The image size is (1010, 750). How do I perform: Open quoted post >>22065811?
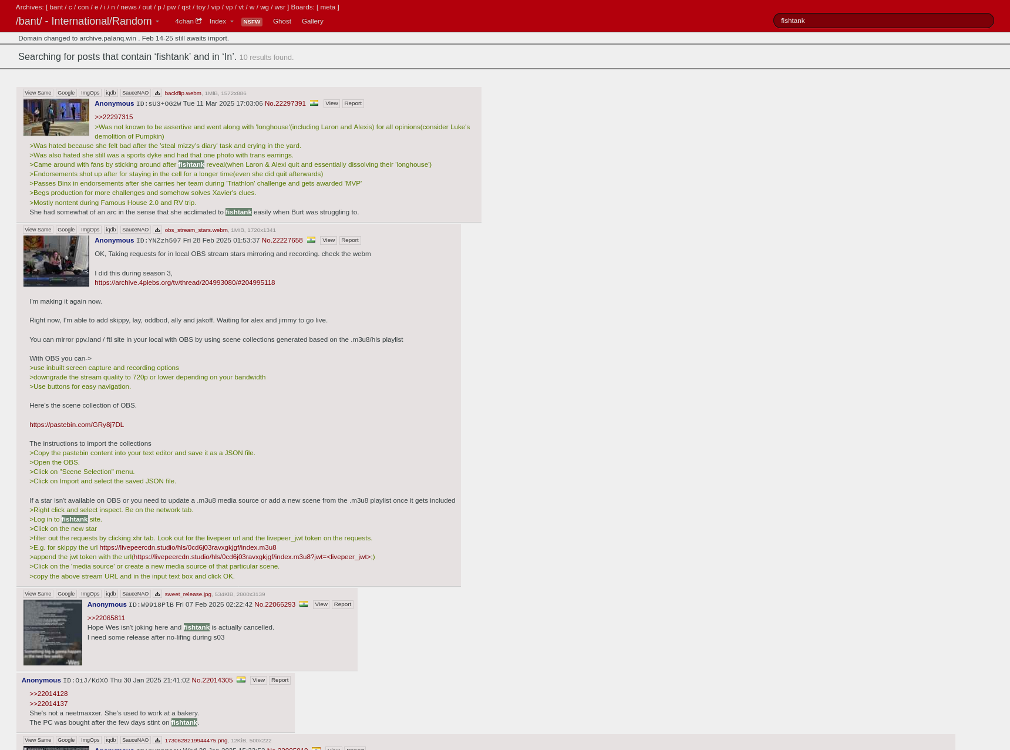pos(106,618)
